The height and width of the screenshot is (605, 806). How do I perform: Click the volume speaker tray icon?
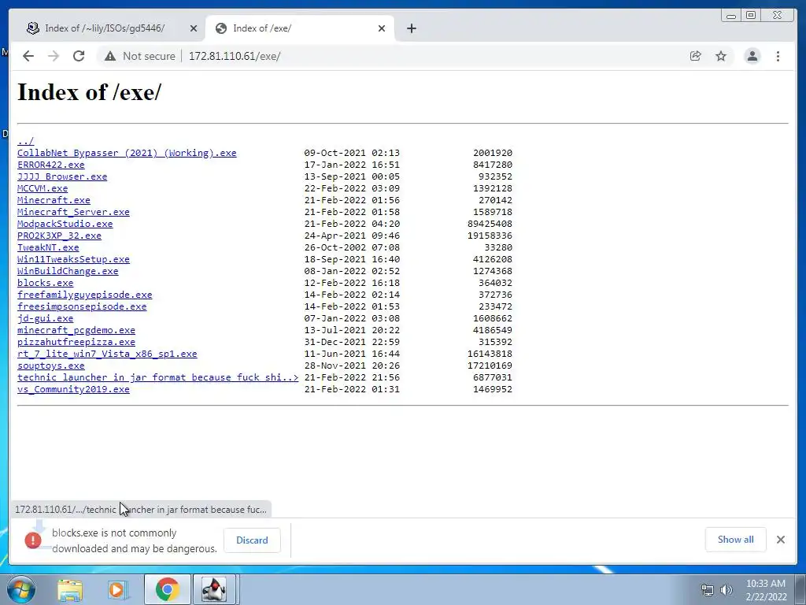click(727, 590)
